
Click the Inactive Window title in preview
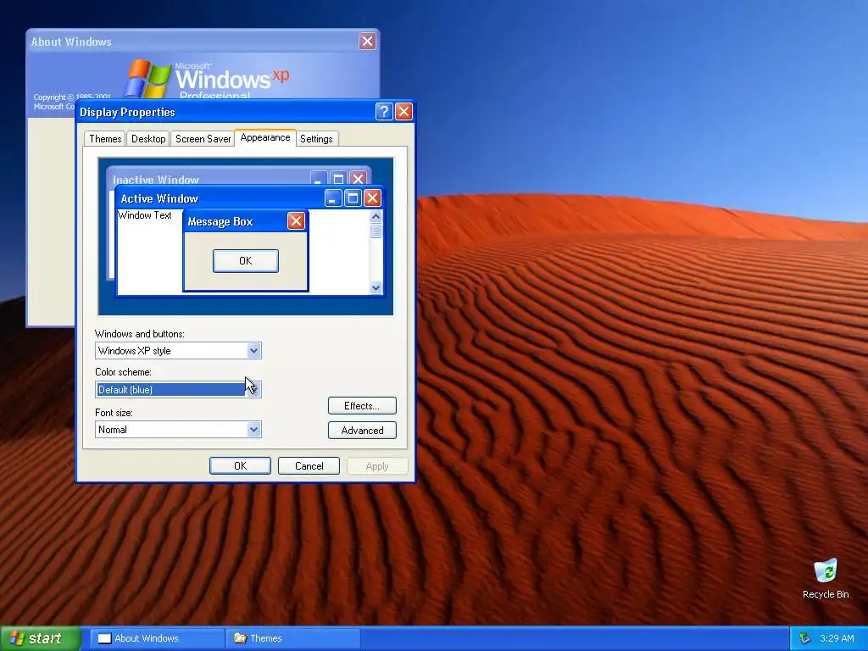pos(156,180)
